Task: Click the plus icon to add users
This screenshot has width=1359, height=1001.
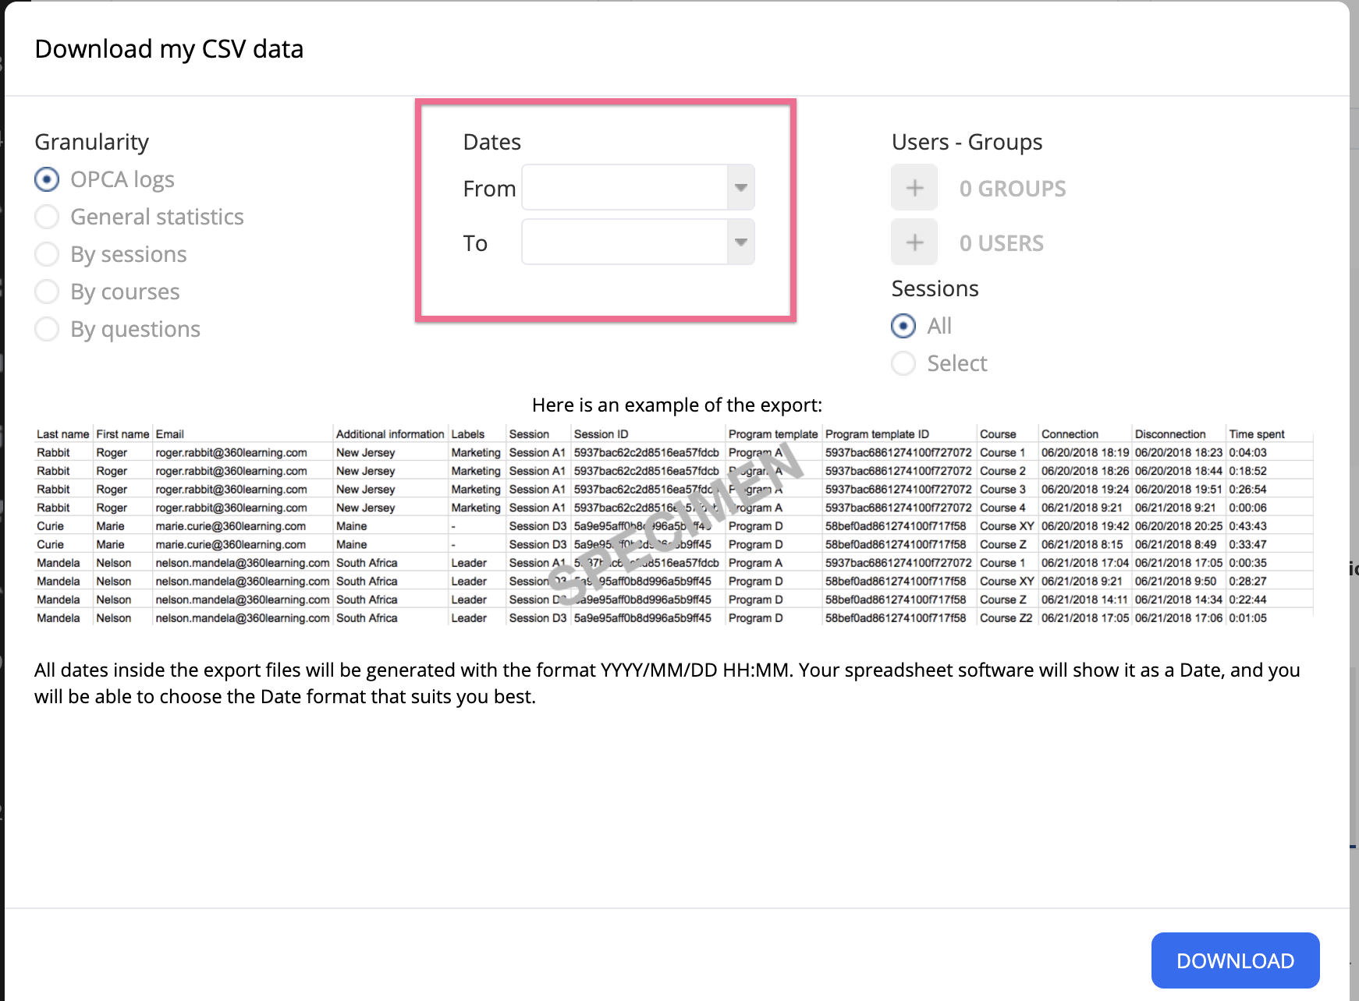Action: tap(914, 242)
